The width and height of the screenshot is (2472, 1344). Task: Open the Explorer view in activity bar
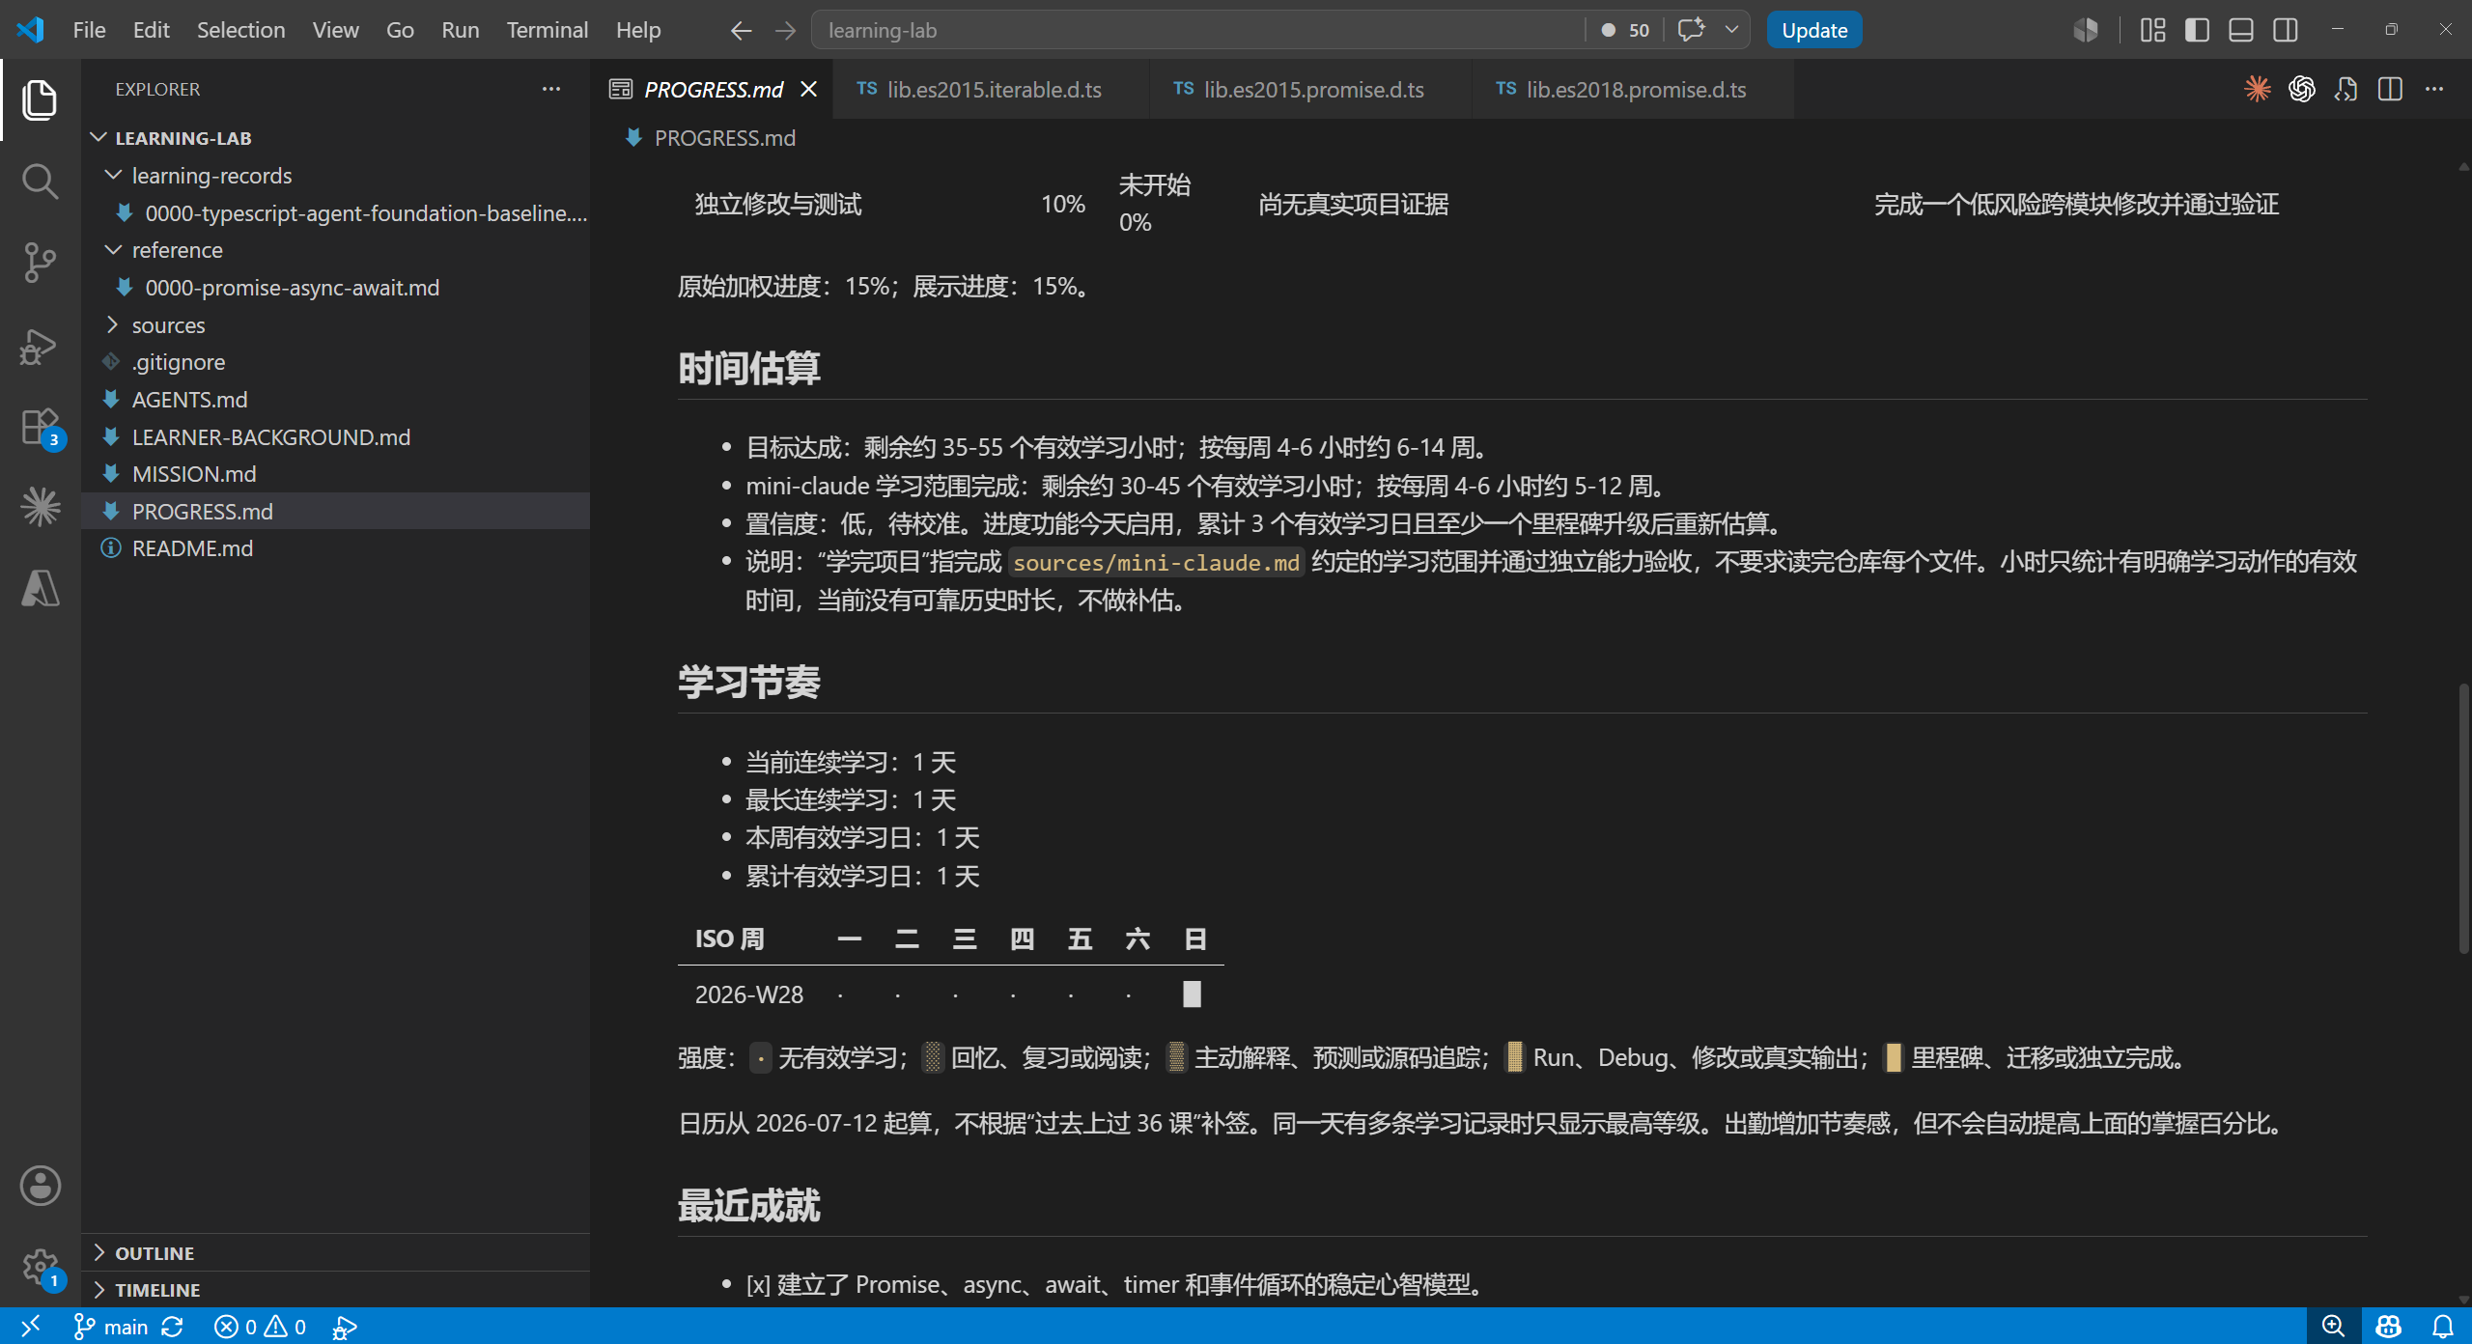point(40,100)
